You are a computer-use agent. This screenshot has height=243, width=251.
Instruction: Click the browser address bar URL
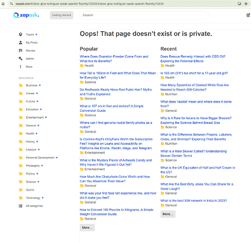[x=90, y=4]
